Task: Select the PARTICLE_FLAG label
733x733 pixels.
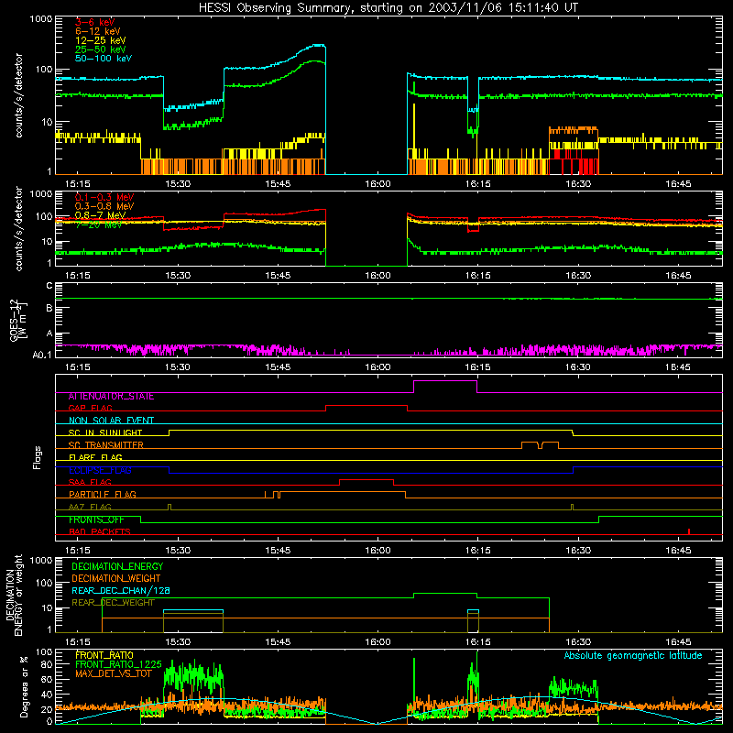Action: click(x=103, y=495)
